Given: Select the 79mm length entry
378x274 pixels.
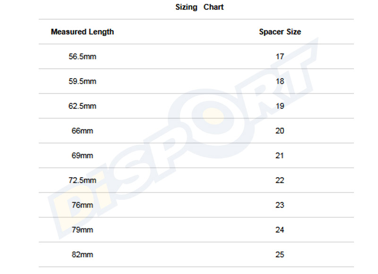Looking at the screenshot, I should point(82,230).
